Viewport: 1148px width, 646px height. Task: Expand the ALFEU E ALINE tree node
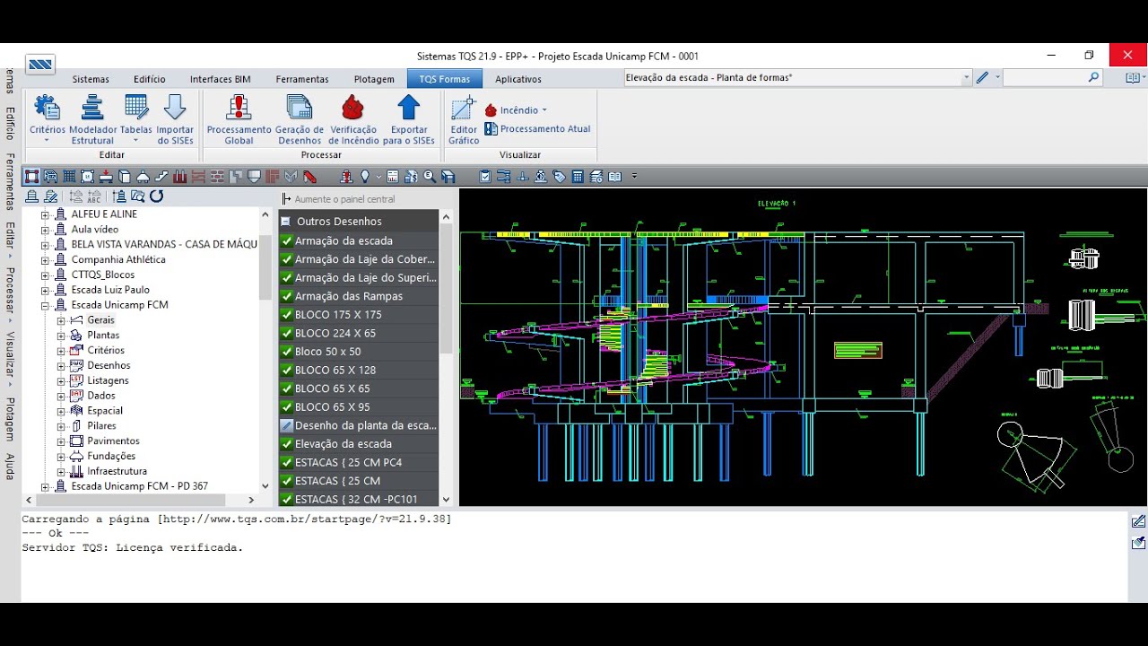coord(45,214)
